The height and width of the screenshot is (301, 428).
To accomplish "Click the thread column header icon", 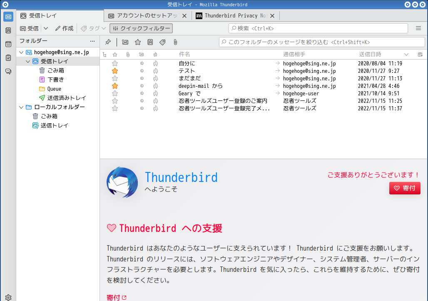I will pos(105,55).
